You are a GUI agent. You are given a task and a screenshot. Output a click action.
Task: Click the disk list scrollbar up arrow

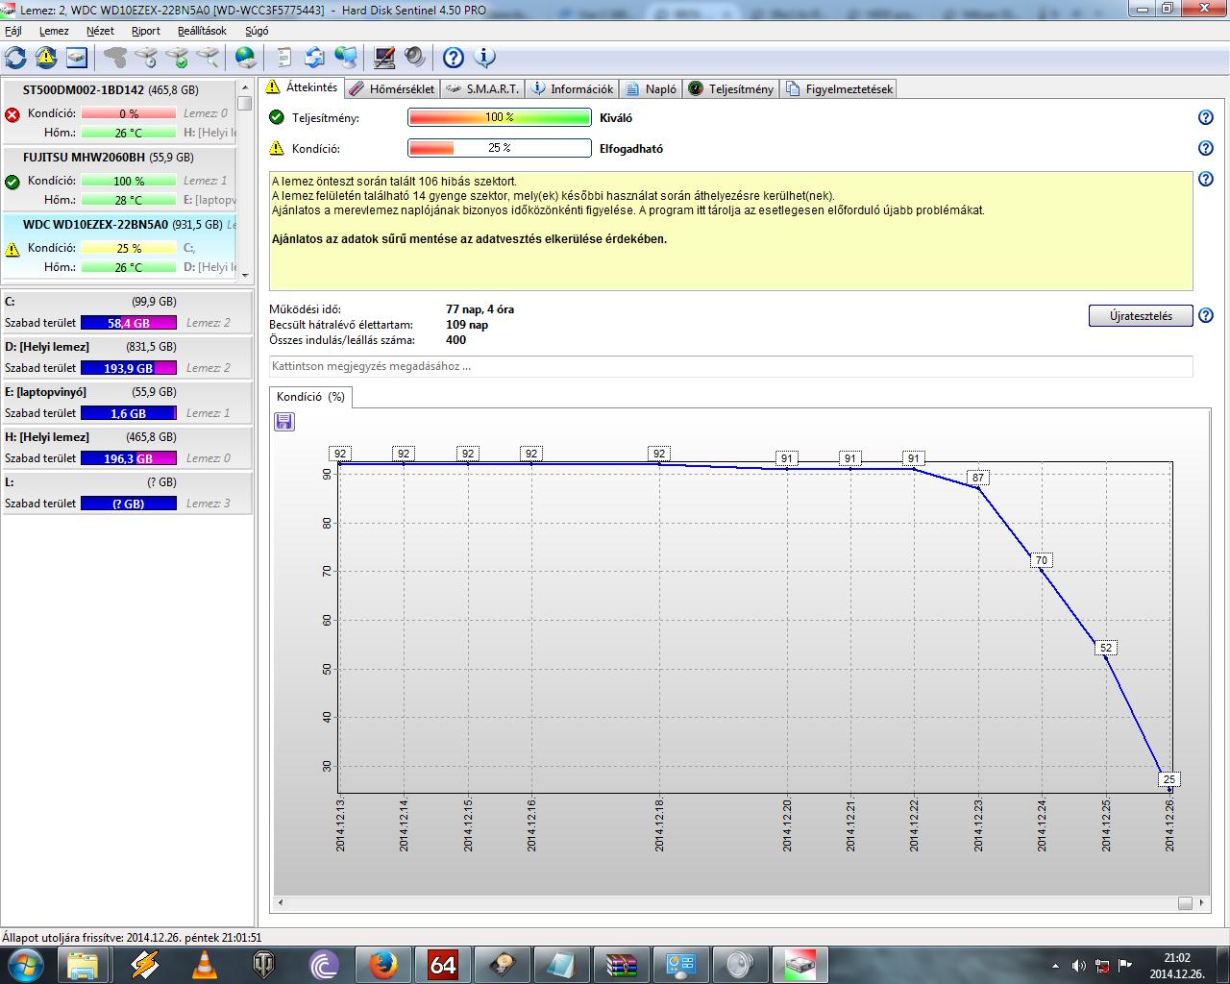(245, 87)
